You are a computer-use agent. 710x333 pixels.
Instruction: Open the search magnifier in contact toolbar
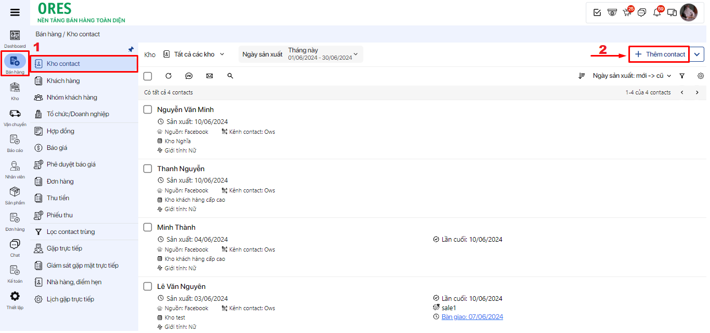[x=230, y=76]
